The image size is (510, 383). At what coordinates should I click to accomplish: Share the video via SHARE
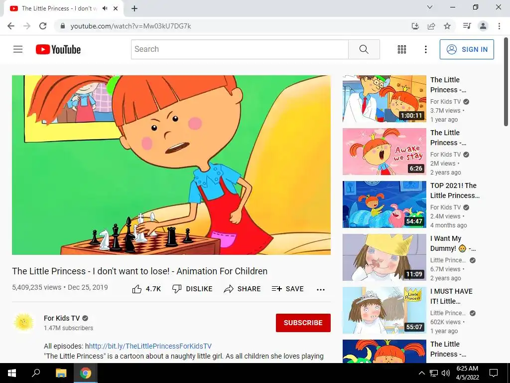pos(243,289)
